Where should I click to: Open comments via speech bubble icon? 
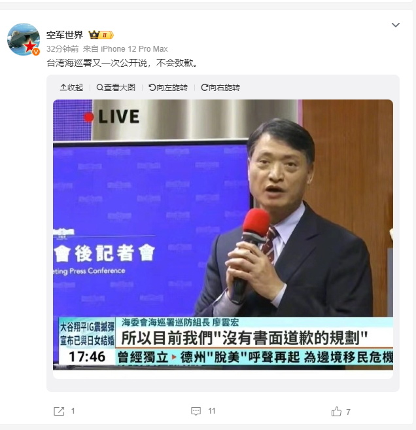196,411
